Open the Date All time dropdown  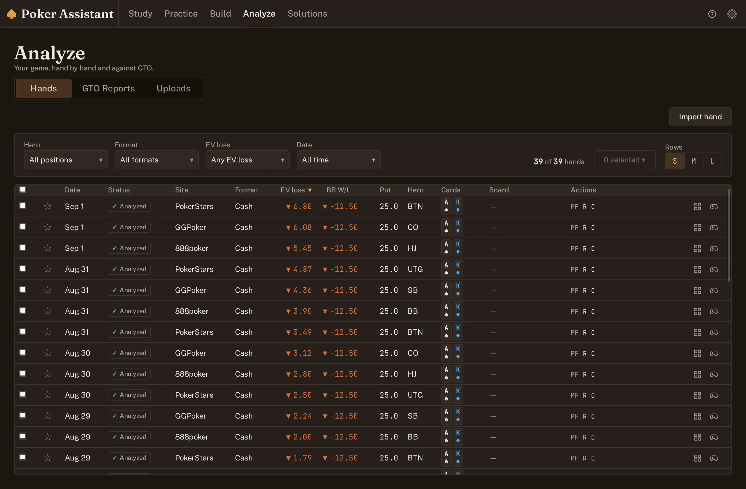tap(339, 160)
